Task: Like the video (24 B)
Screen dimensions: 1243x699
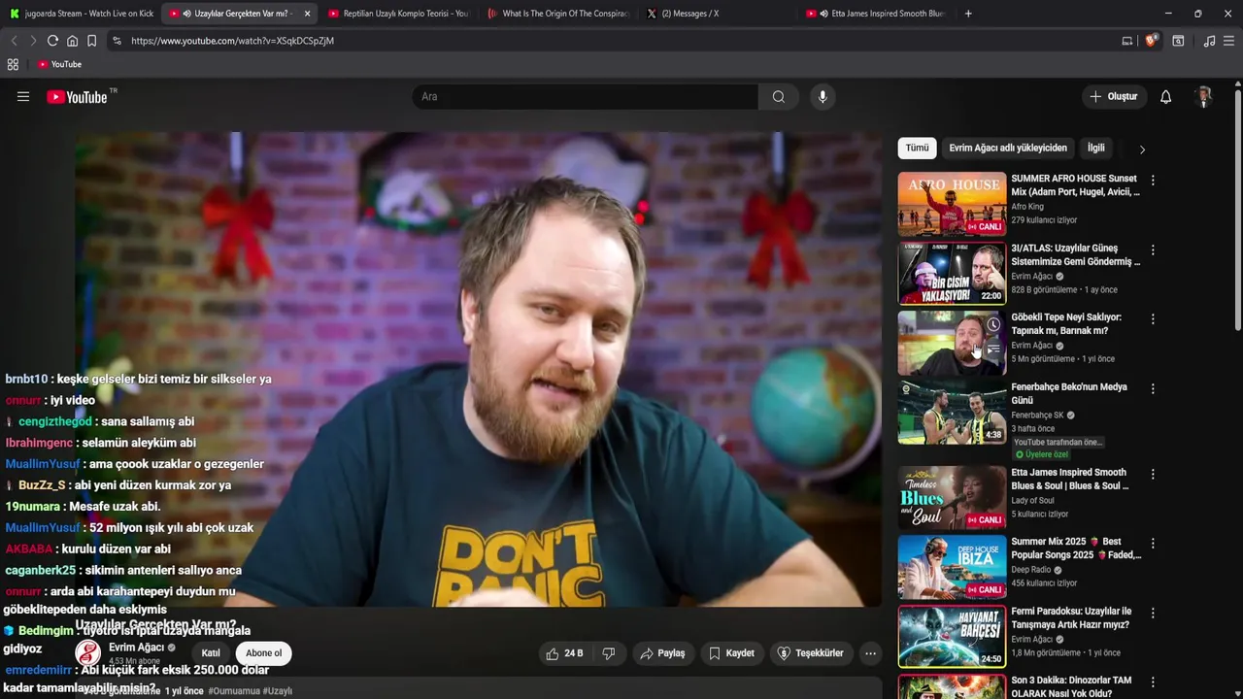Action: (x=564, y=653)
